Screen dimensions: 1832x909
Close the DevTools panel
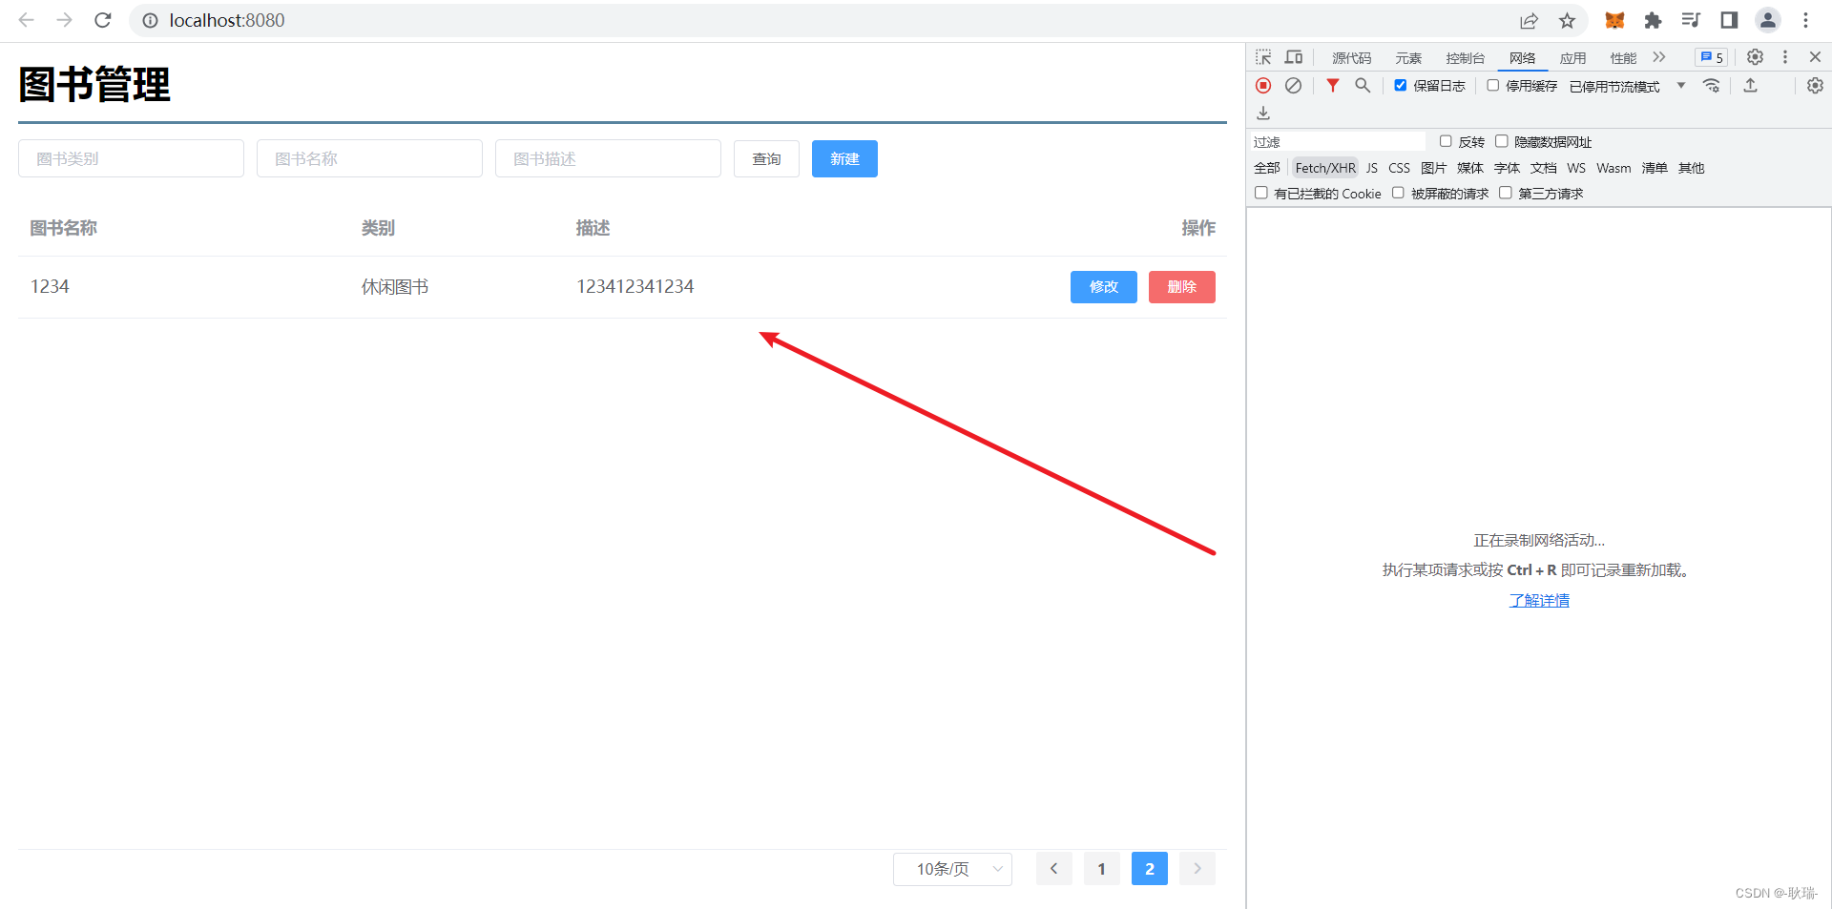pyautogui.click(x=1815, y=57)
